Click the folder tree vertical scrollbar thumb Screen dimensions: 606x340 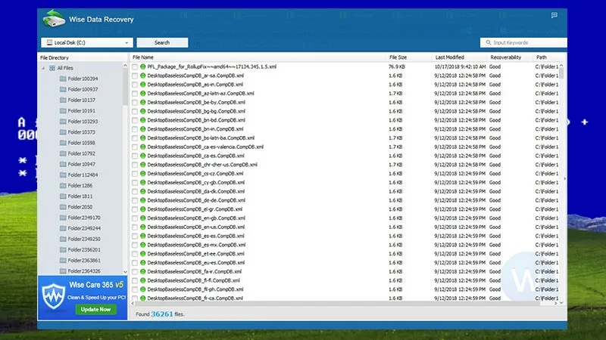pyautogui.click(x=125, y=88)
